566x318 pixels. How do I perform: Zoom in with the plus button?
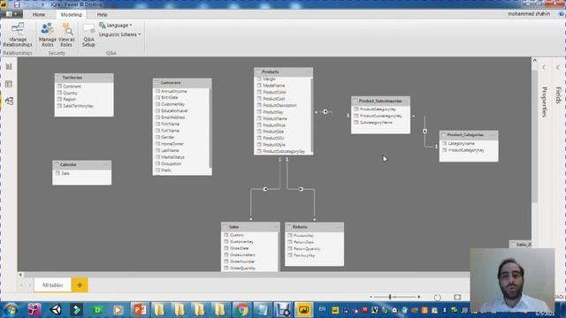tap(418, 297)
